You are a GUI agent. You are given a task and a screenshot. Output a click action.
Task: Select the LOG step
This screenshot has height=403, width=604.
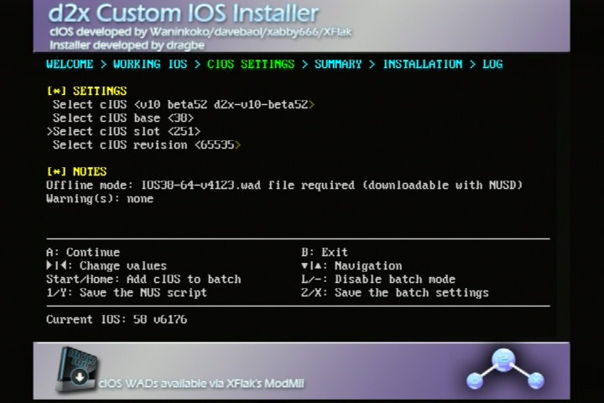[x=492, y=64]
